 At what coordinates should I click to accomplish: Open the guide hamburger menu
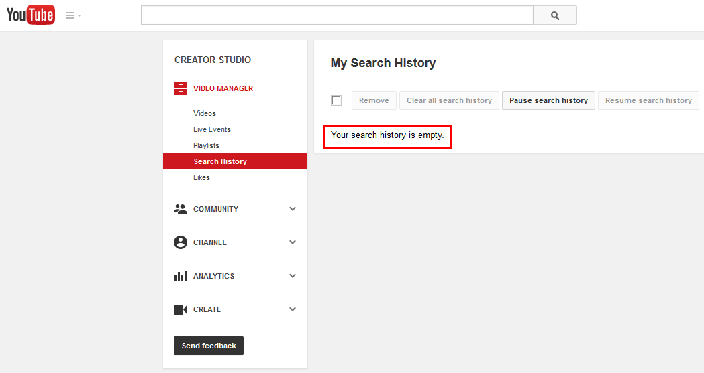tap(72, 15)
